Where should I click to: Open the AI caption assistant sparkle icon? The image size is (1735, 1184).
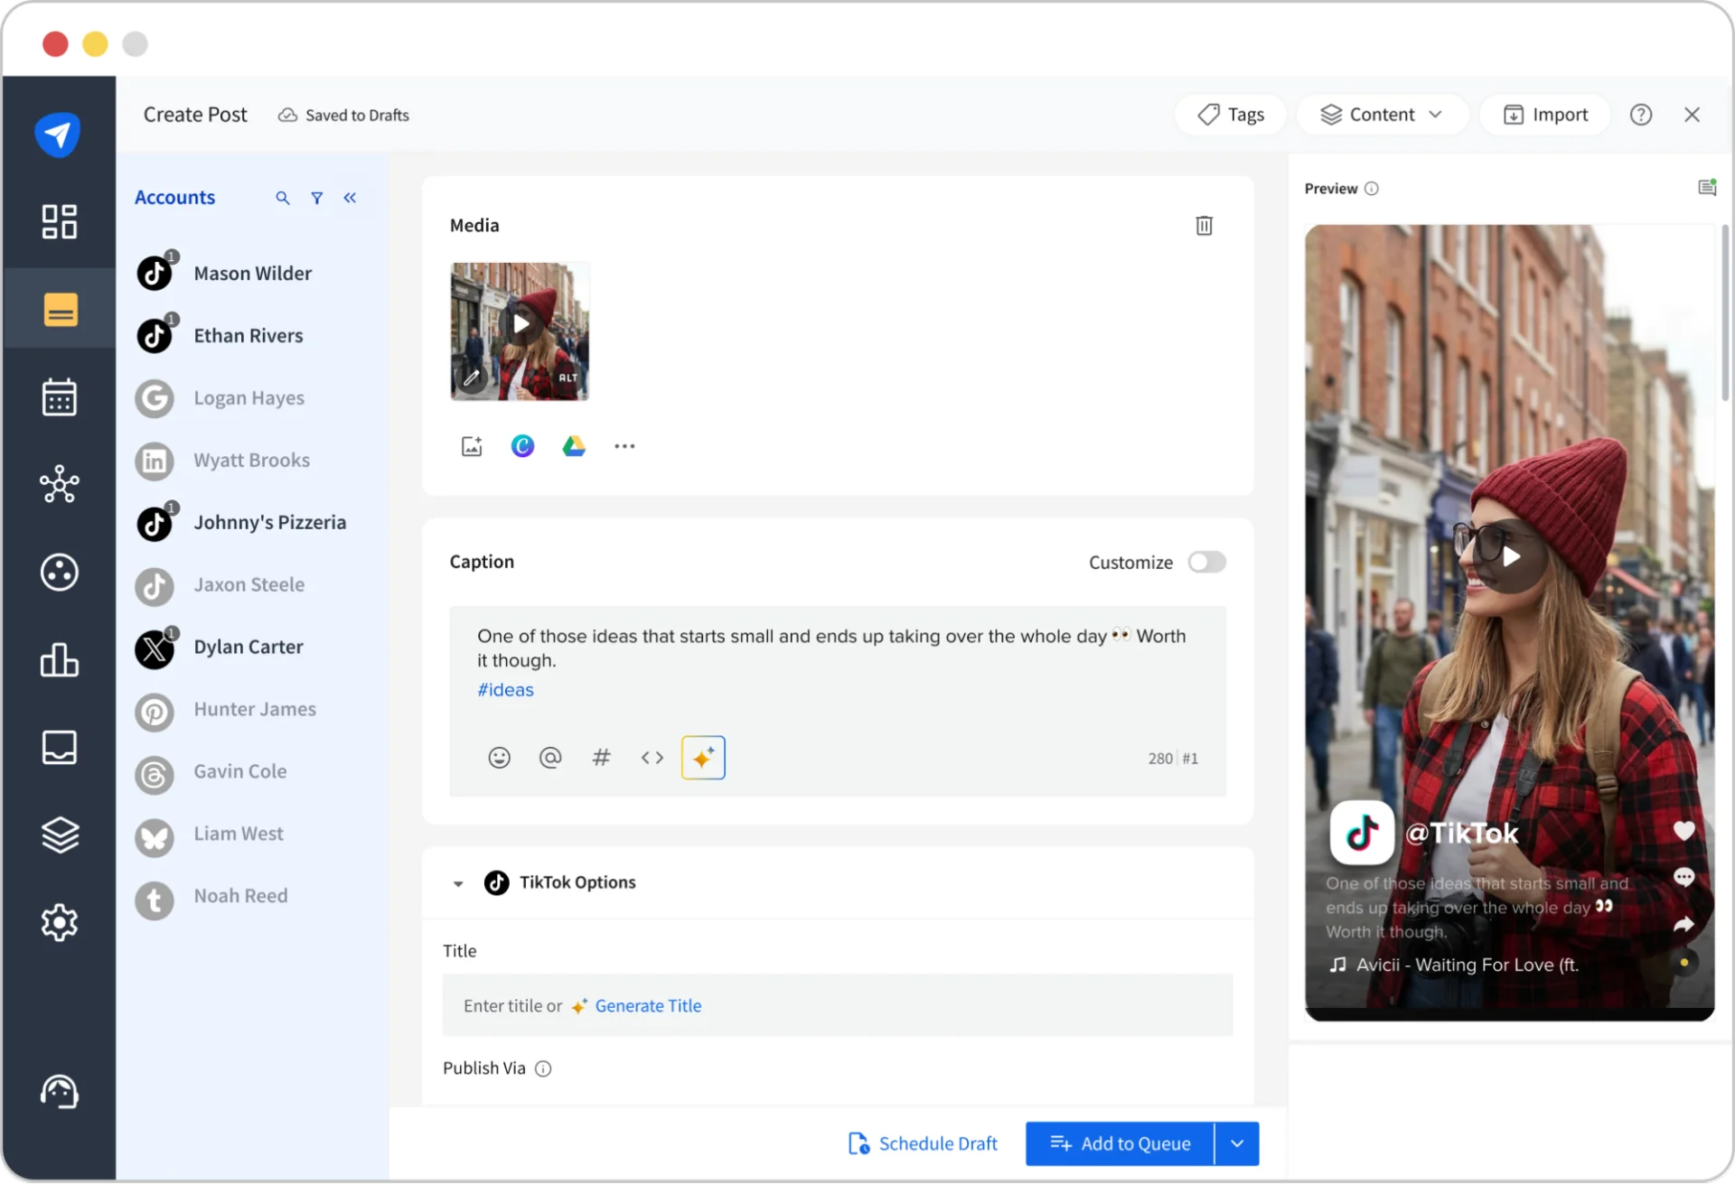point(703,758)
